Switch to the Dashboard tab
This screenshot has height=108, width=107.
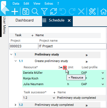pos(24,20)
